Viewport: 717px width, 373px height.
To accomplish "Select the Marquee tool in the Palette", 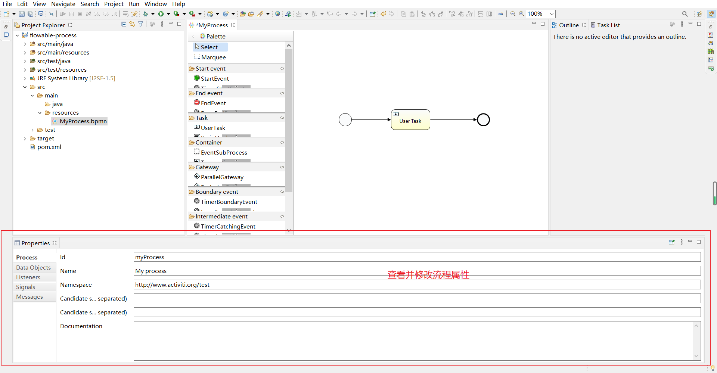I will 214,57.
